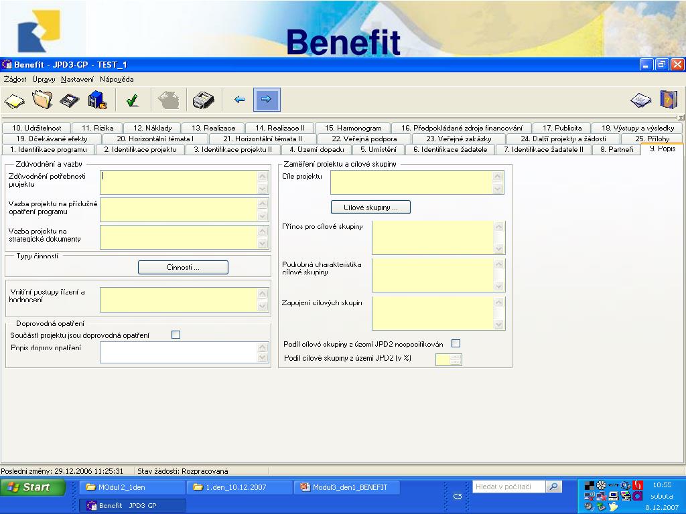Open the Žádost menu

click(15, 79)
